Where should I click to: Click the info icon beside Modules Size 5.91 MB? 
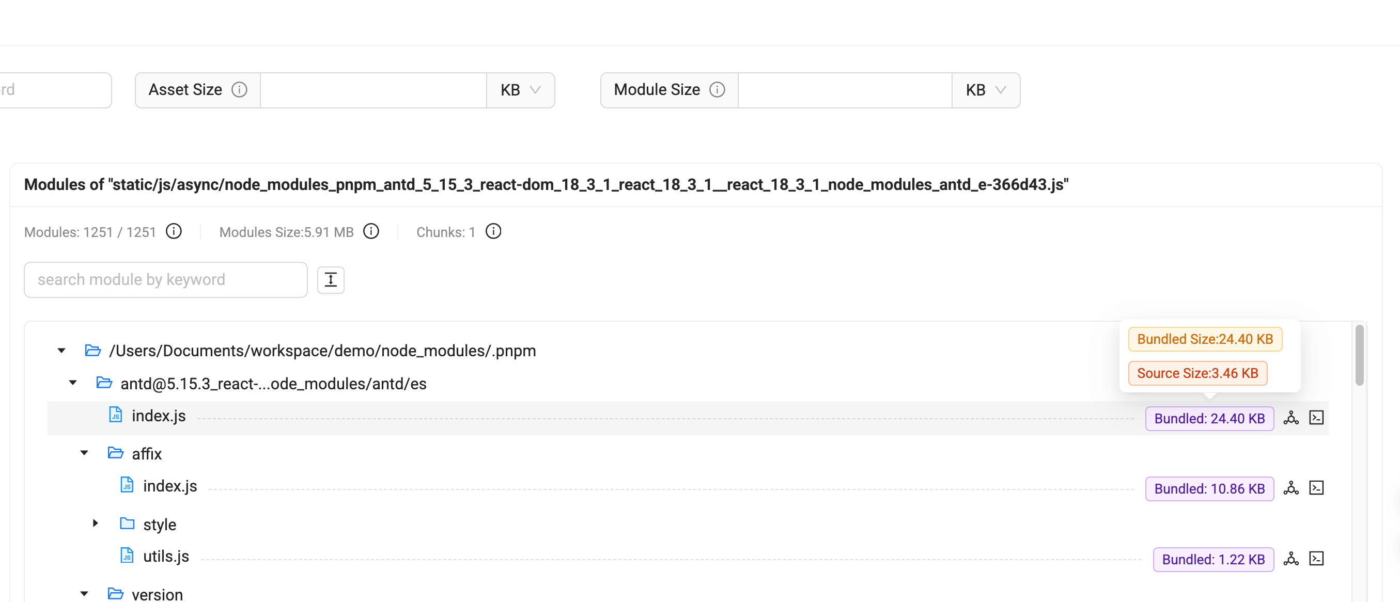370,231
